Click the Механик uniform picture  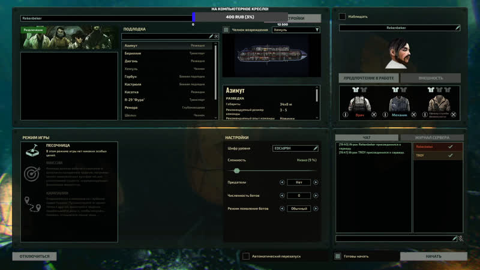400,103
